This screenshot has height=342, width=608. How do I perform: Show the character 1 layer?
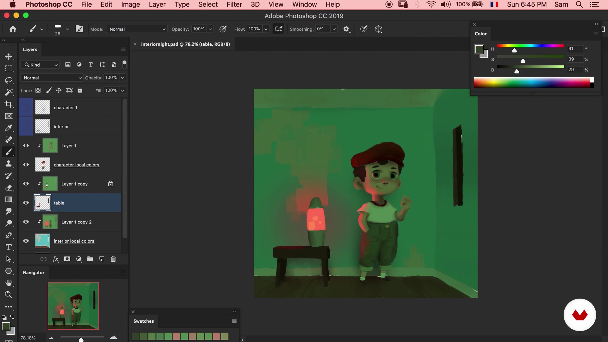(26, 108)
